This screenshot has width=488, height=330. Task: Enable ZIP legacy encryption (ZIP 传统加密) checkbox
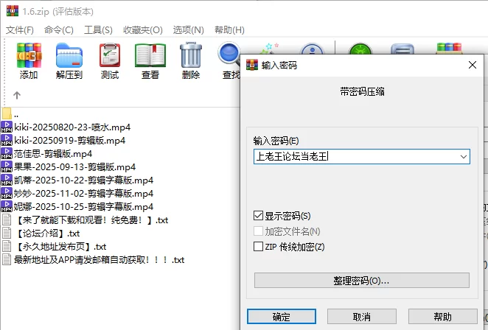[x=258, y=247]
